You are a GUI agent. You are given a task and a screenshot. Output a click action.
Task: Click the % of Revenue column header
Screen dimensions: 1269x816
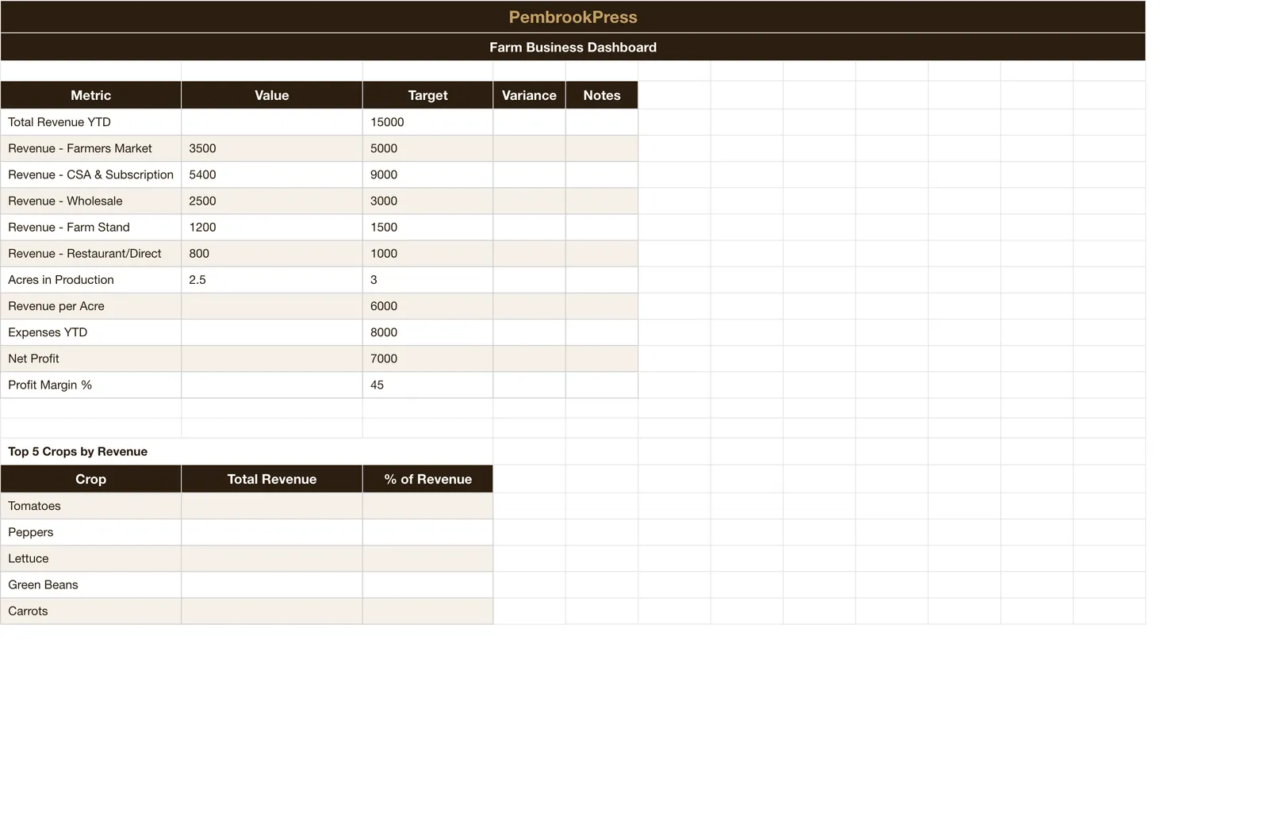click(x=427, y=479)
